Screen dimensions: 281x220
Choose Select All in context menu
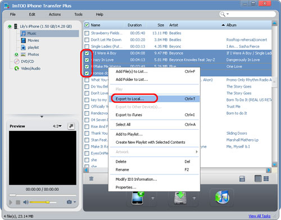[x=155, y=125]
